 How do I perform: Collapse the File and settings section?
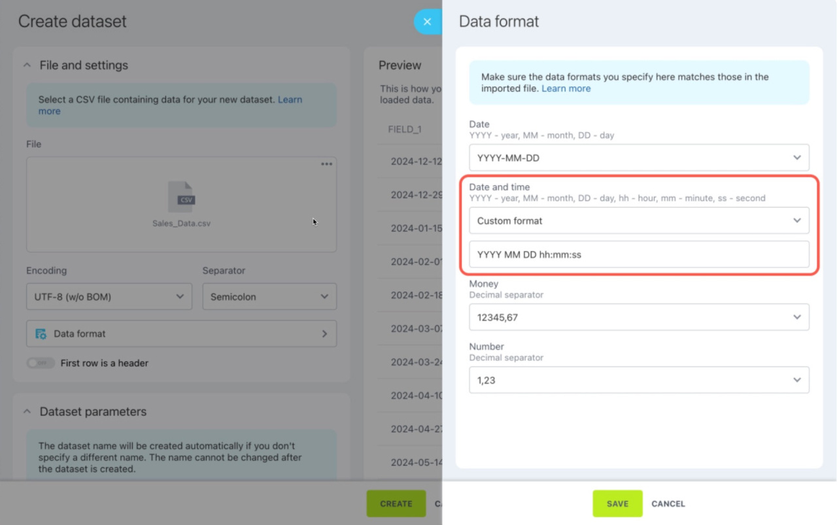(x=27, y=65)
